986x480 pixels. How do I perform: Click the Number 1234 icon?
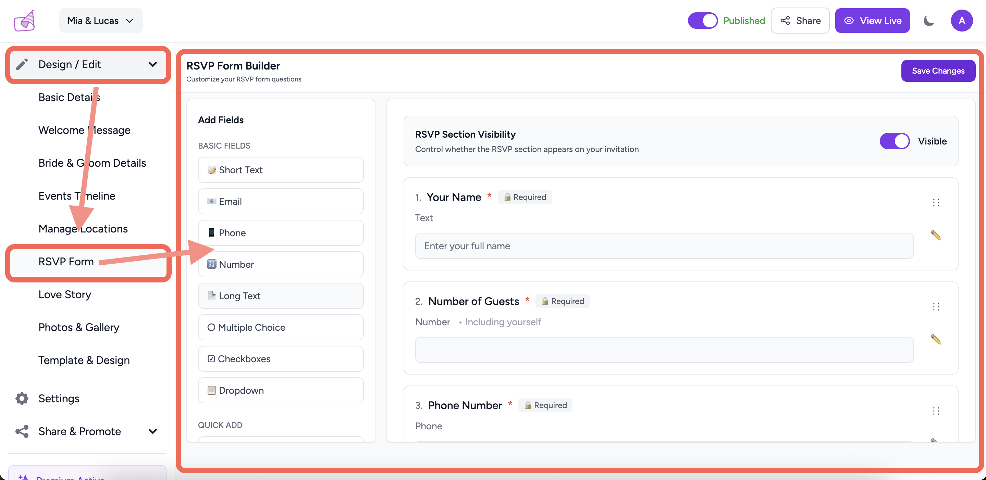pyautogui.click(x=212, y=264)
